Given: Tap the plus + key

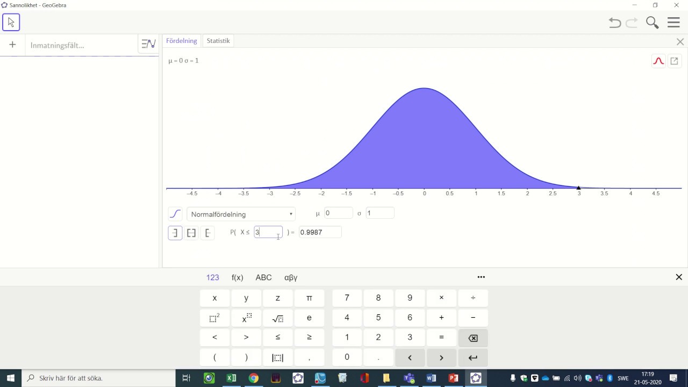Looking at the screenshot, I should 441,318.
